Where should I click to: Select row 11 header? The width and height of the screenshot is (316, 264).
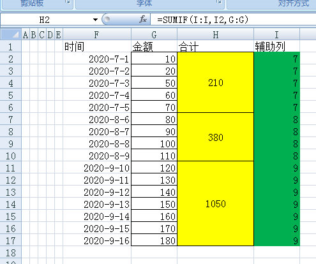[11, 167]
